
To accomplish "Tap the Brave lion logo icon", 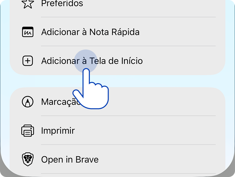I will [x=28, y=160].
